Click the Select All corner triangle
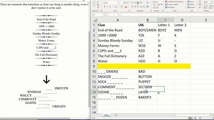Viewport: 214px width, 120px height. pos(95,20)
